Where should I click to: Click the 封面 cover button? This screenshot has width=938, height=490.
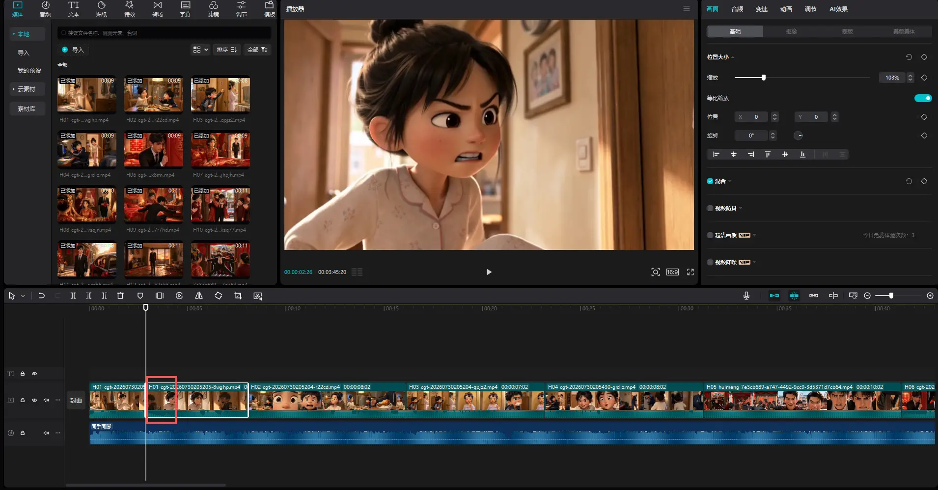tap(76, 400)
